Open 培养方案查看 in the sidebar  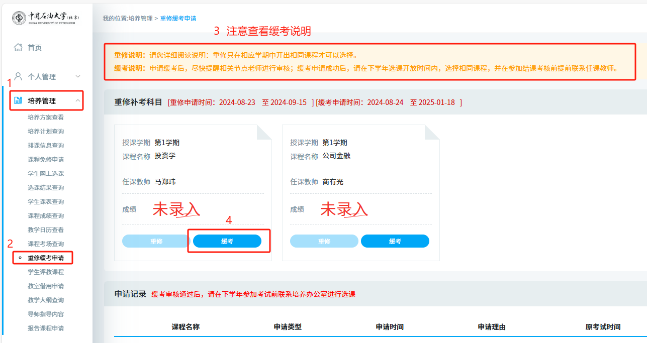46,117
